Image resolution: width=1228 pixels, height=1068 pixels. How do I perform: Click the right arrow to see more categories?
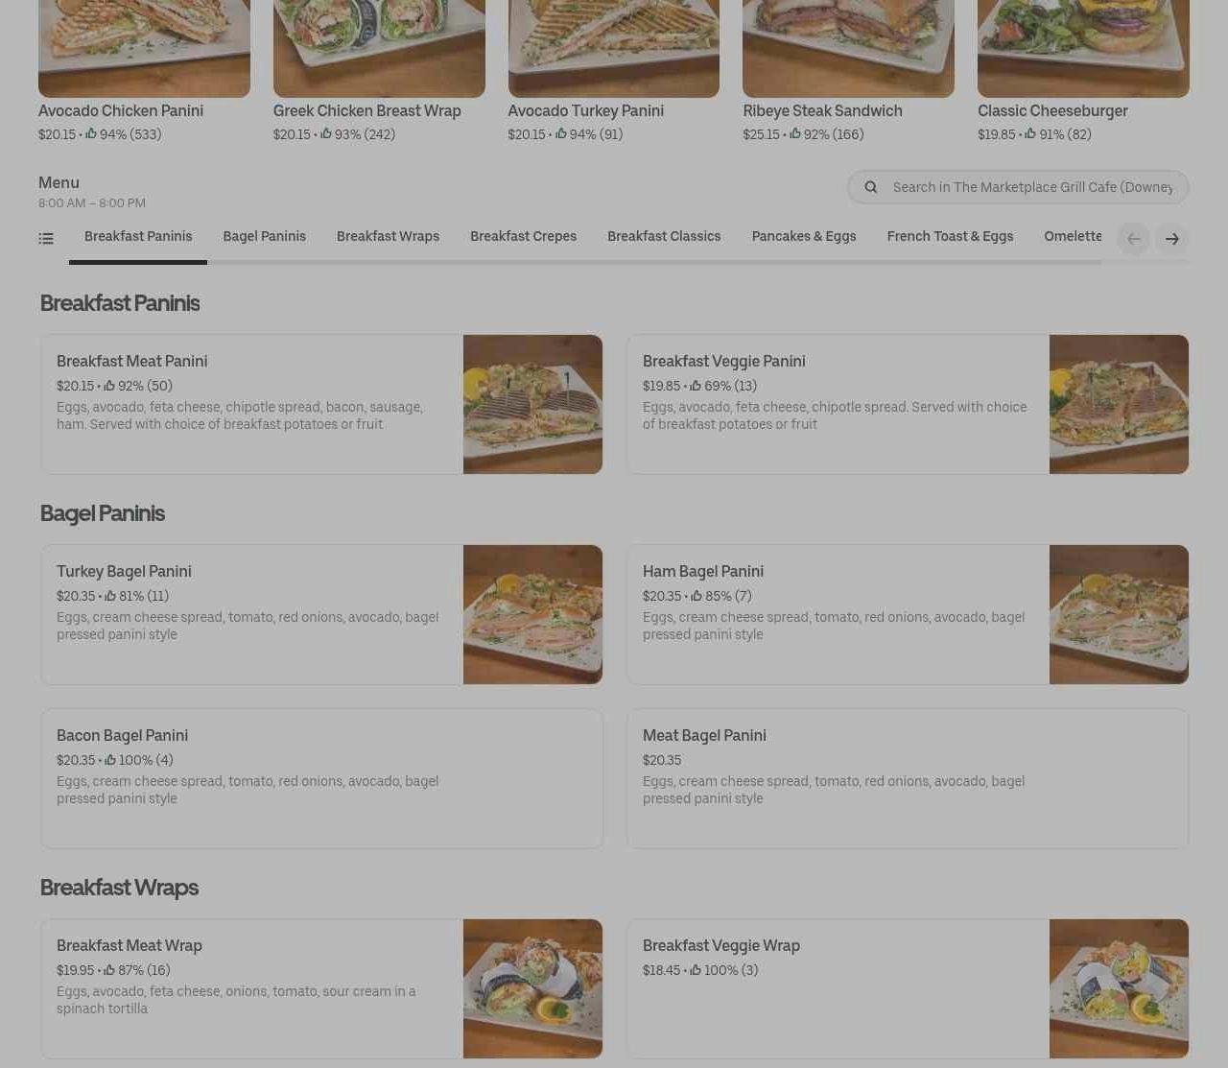pyautogui.click(x=1171, y=239)
